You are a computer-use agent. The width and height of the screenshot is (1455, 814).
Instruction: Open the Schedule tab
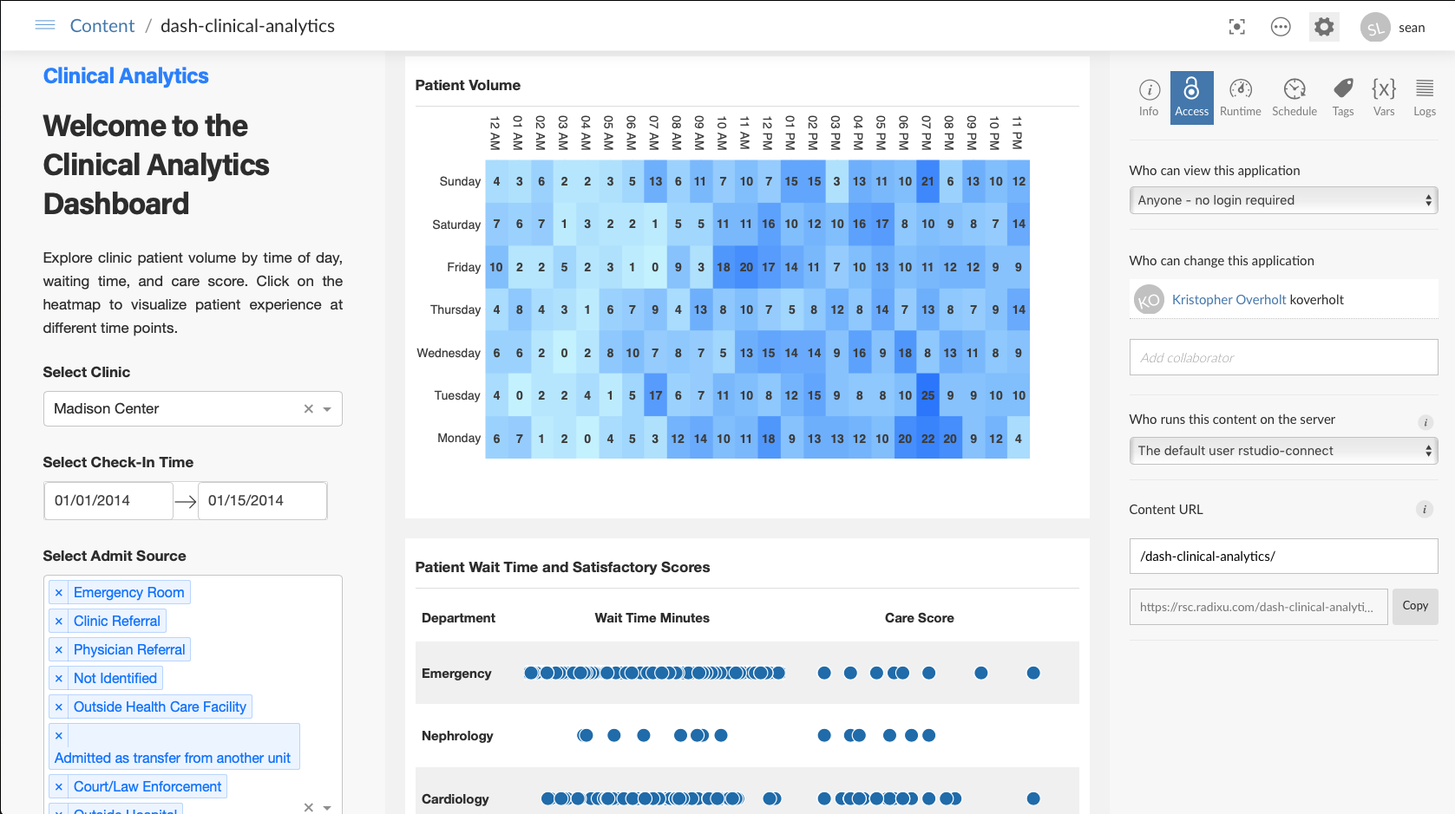[x=1294, y=97]
